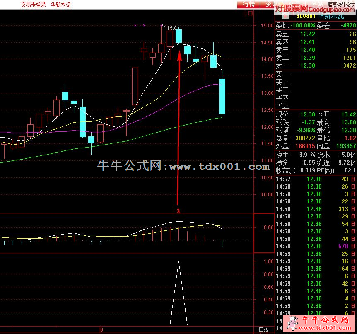Click the 净资 6.55 net asset value
Viewport: 357px width, 334px height.
[309, 163]
